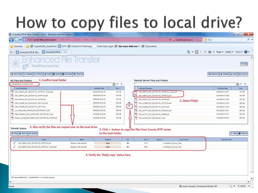Open the SFTP favorites bar link
Image resolution: width=258 pixels, height=193 pixels.
[x=62, y=46]
